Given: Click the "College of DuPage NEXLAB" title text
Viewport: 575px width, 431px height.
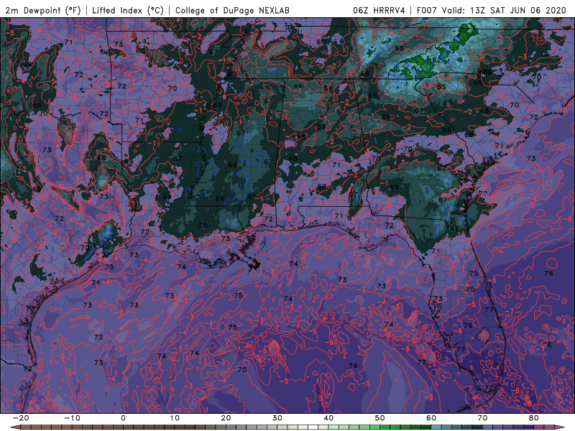Looking at the screenshot, I should [x=232, y=10].
